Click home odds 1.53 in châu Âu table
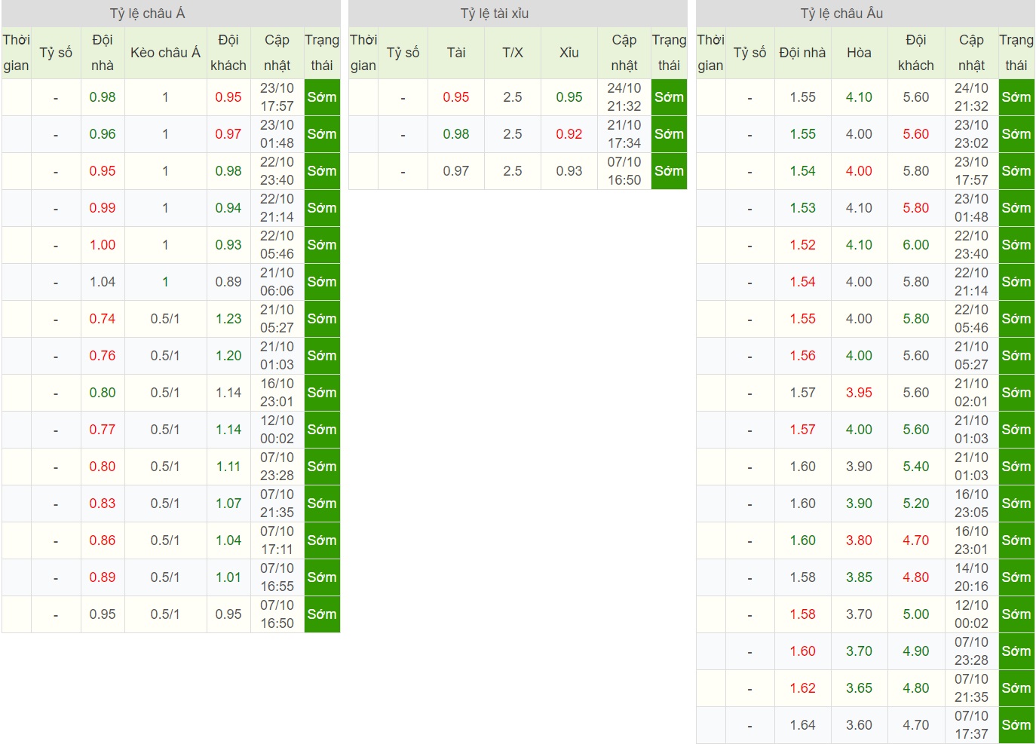Viewport: 1036px width, 744px height. pyautogui.click(x=803, y=208)
